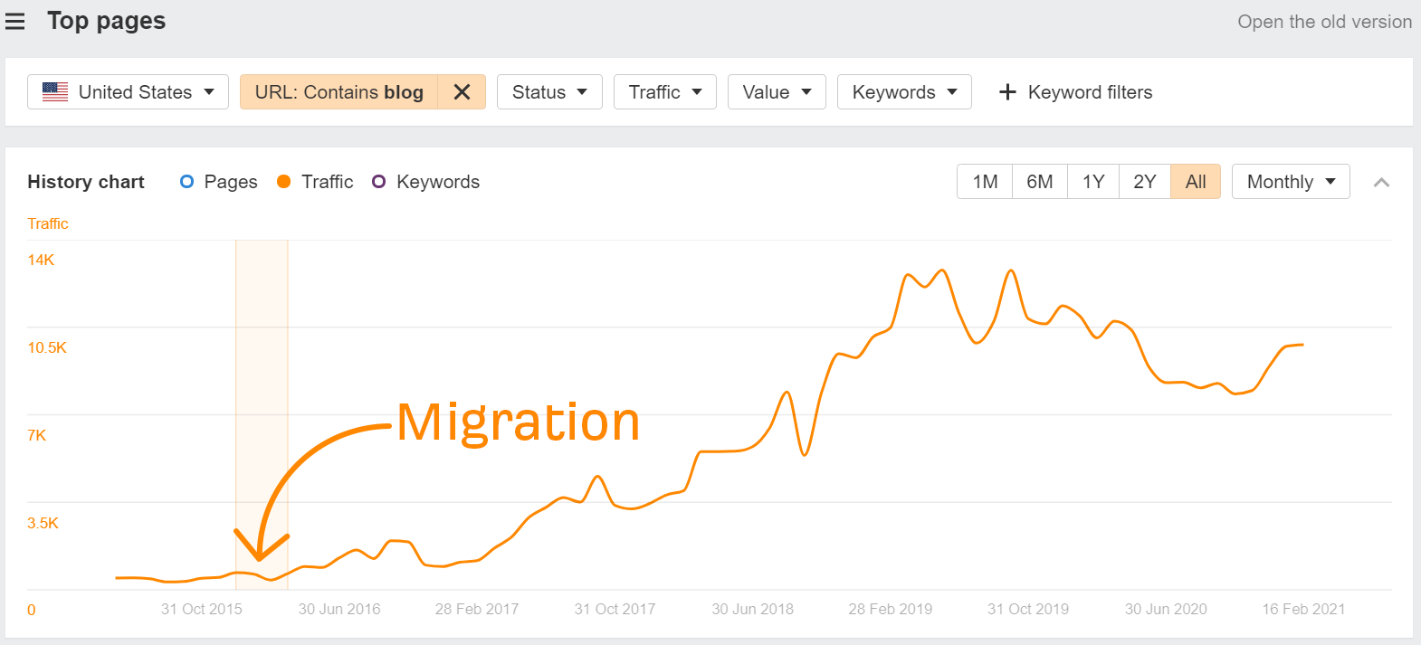Viewport: 1421px width, 645px height.
Task: Click the plus icon for Keyword filters
Action: 1007,92
